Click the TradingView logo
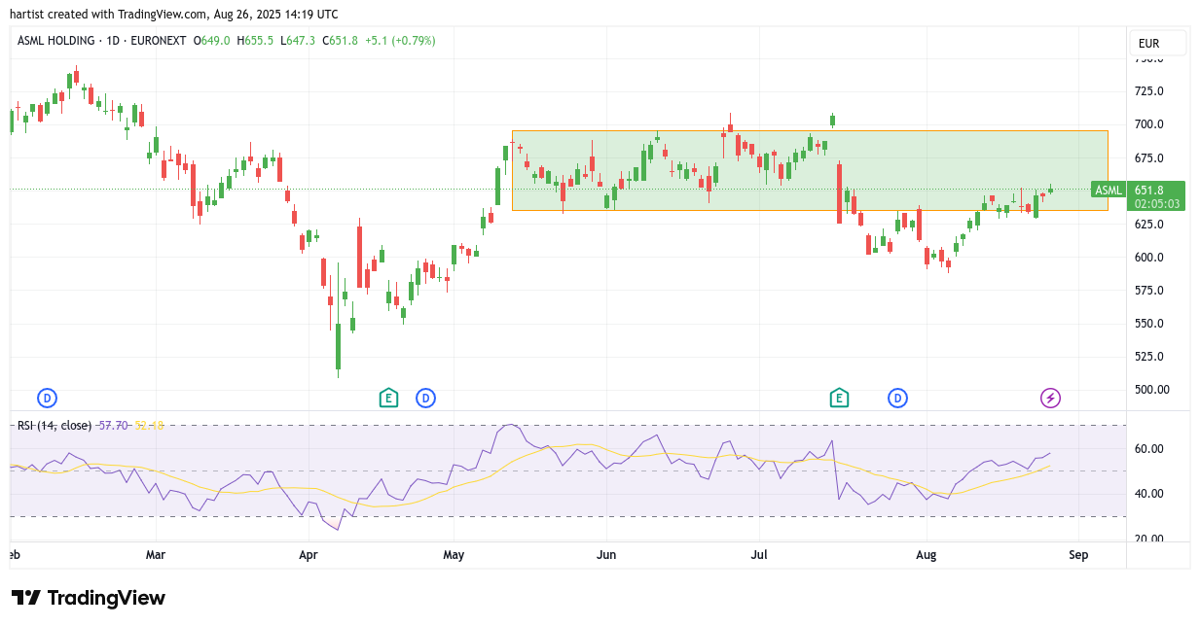This screenshot has width=1200, height=627. [89, 598]
